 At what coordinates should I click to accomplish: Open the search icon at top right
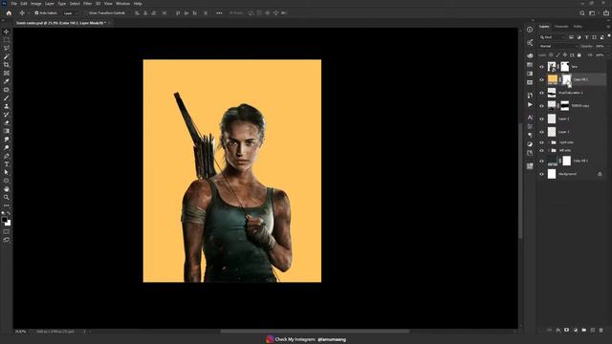point(582,12)
